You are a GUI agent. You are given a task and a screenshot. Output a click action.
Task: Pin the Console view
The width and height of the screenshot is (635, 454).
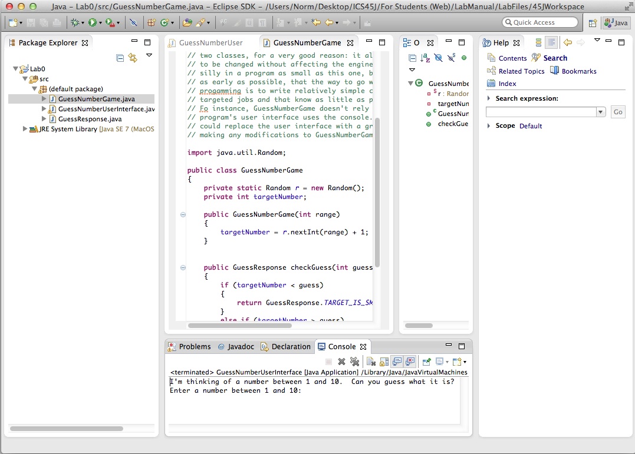coord(426,362)
